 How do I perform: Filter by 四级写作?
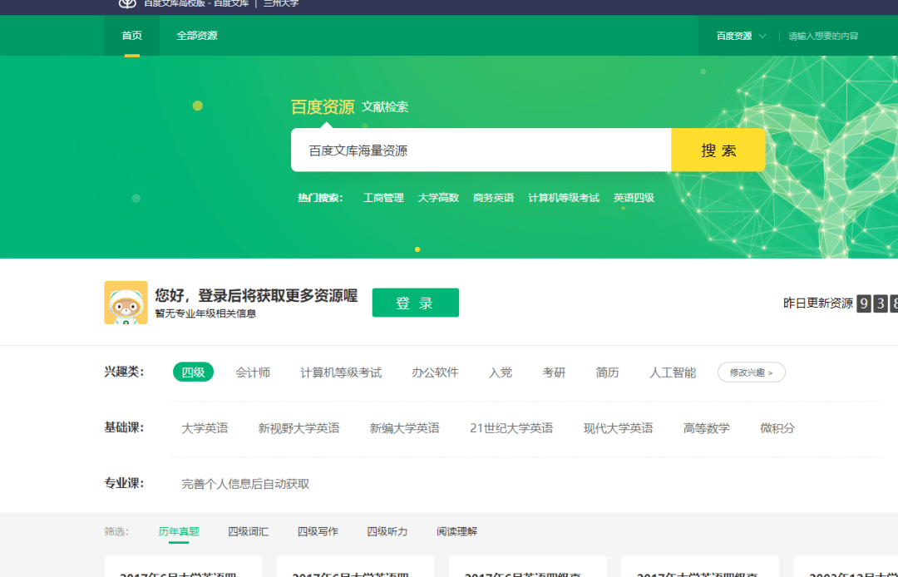point(318,532)
